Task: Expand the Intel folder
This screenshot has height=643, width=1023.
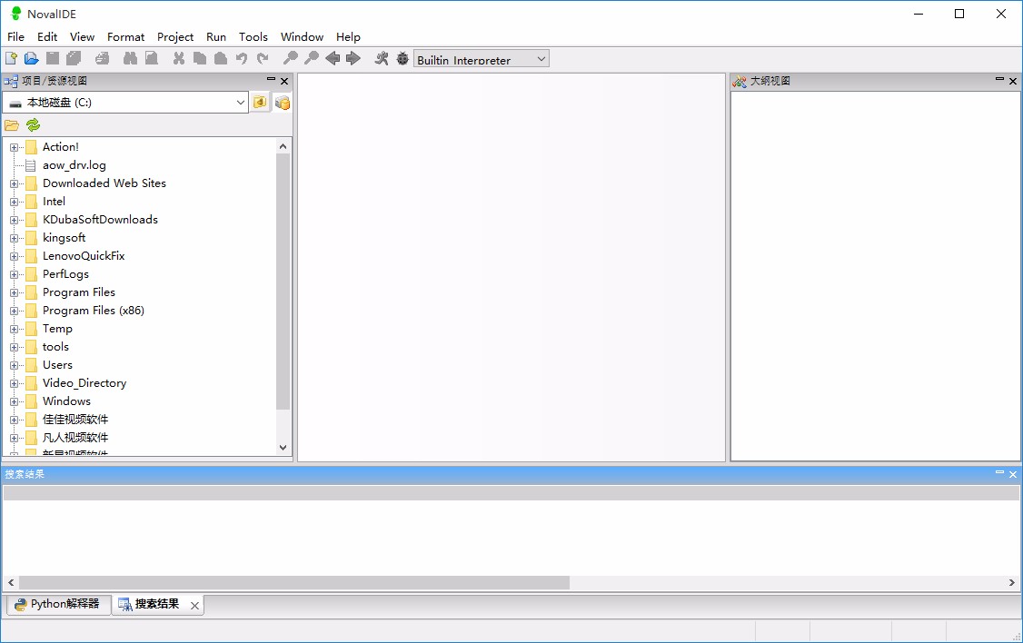Action: pyautogui.click(x=14, y=203)
